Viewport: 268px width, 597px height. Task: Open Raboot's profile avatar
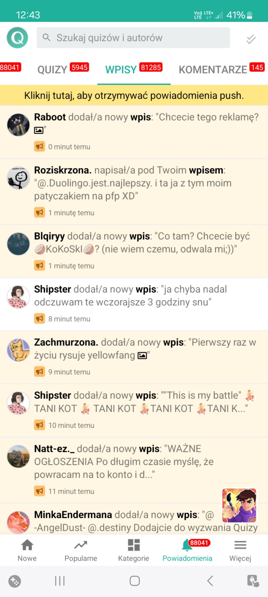[18, 125]
